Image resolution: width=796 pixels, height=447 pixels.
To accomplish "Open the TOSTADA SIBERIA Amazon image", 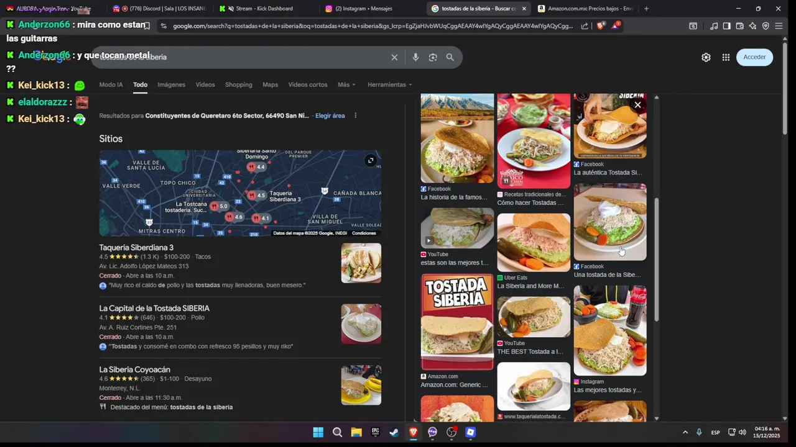I will coord(457,322).
